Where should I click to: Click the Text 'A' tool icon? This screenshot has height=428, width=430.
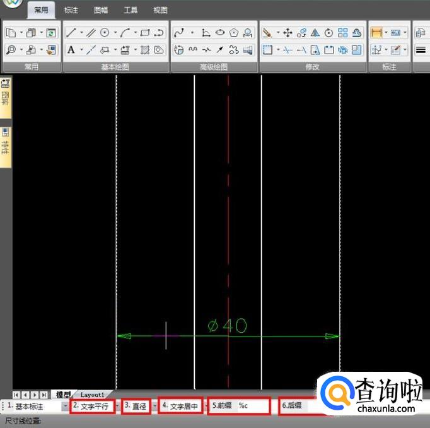tap(71, 50)
